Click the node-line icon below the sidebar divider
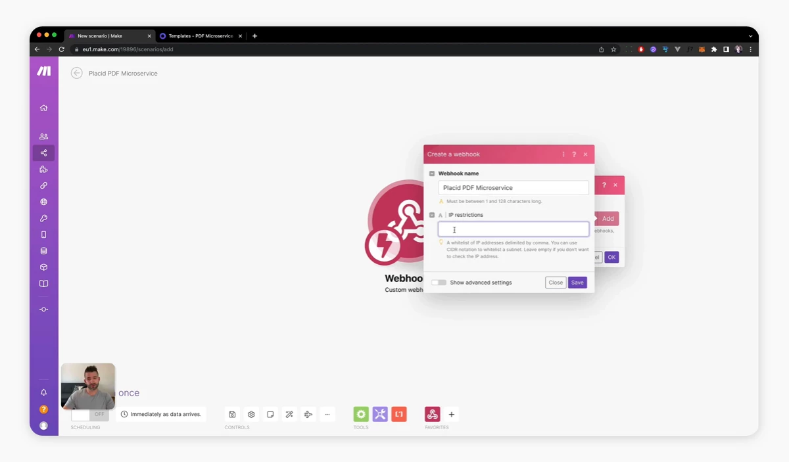The width and height of the screenshot is (789, 462). coord(43,310)
